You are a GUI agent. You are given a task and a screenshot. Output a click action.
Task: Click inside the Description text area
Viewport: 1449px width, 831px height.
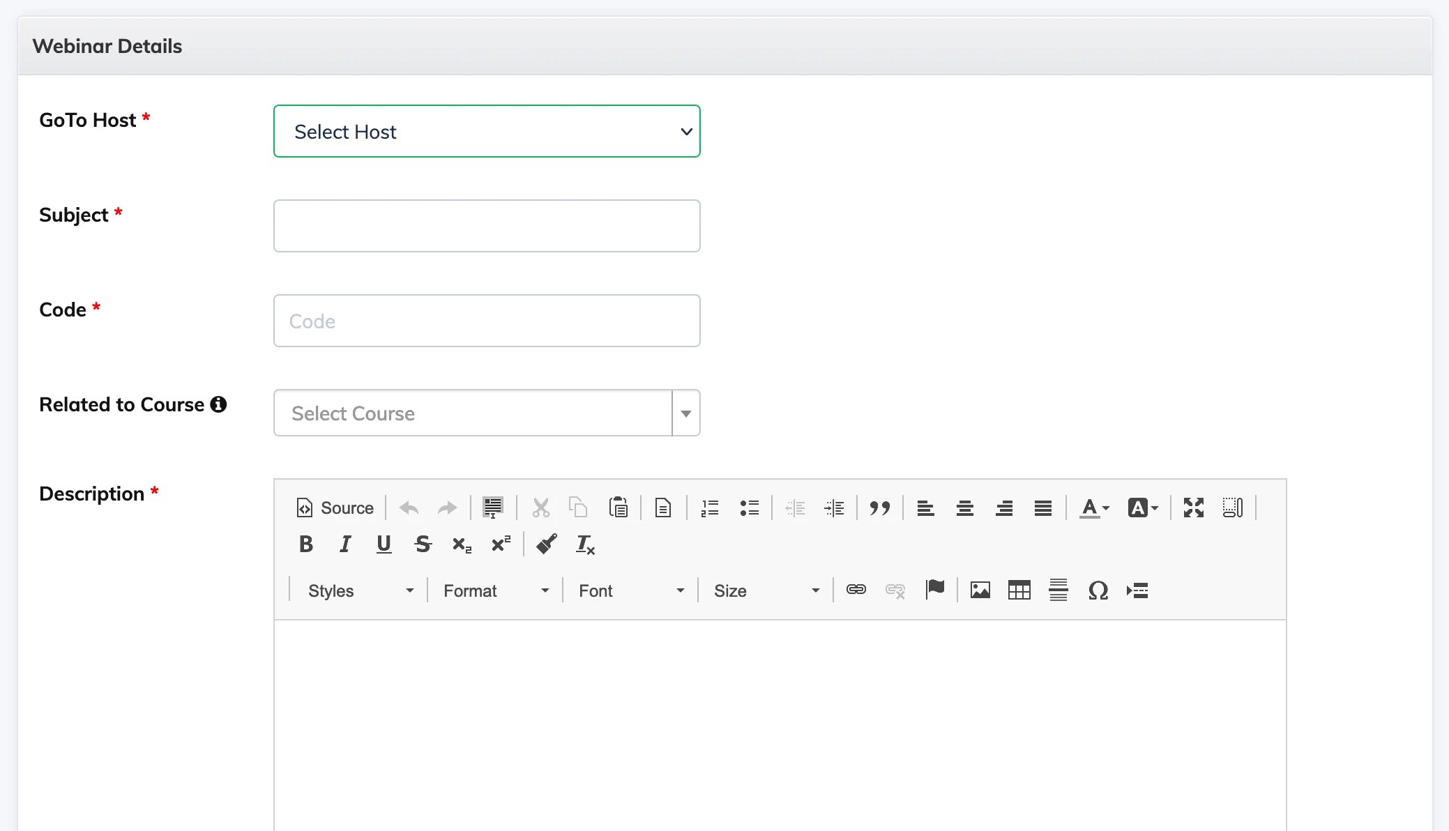[x=780, y=725]
